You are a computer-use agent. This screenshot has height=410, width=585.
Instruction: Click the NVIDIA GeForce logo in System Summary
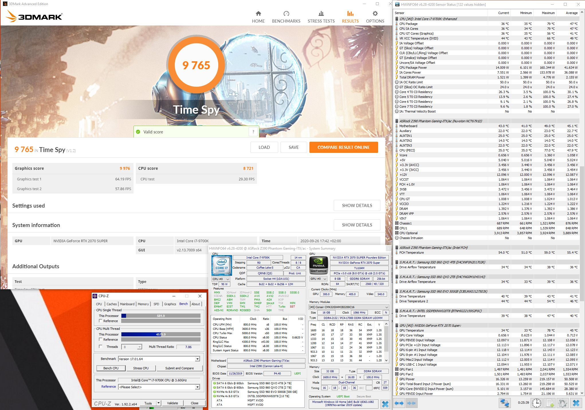319,265
